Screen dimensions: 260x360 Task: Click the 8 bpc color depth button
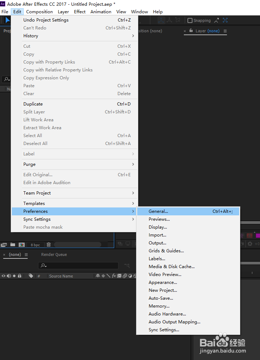[x=35, y=245]
